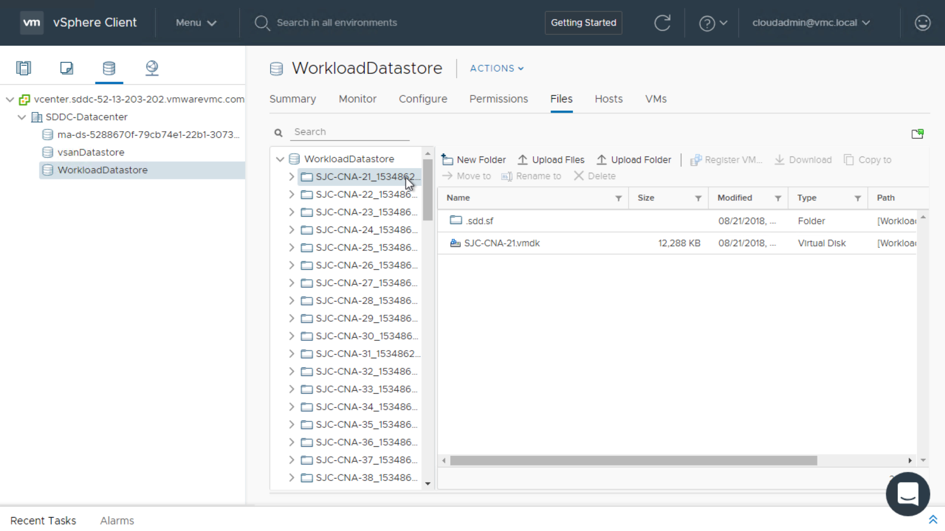Open Hosts and Clusters inventory view icon

pyautogui.click(x=24, y=68)
